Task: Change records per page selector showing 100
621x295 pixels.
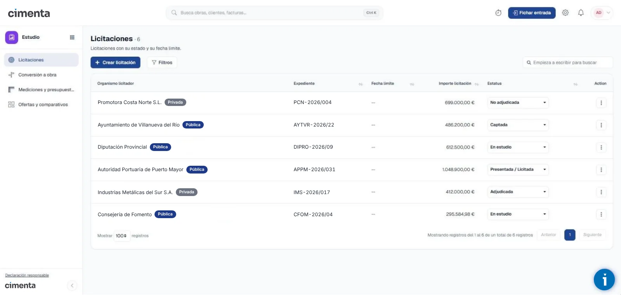Action: (122, 236)
